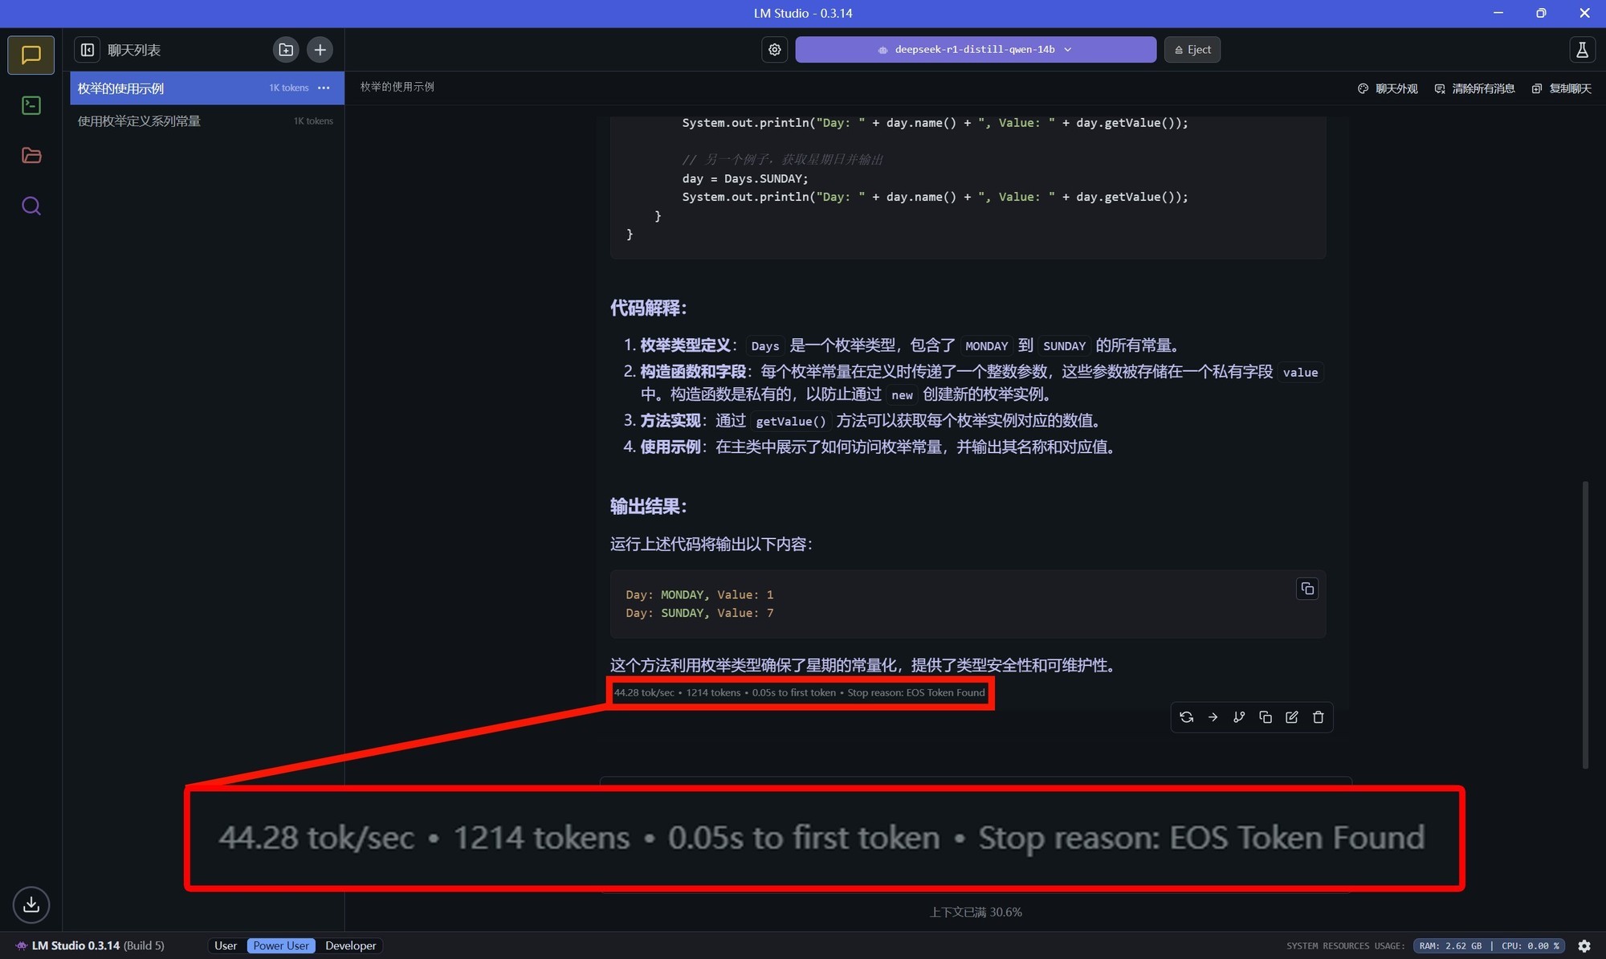Click the 代码解释 heading
The width and height of the screenshot is (1606, 959).
tap(648, 308)
